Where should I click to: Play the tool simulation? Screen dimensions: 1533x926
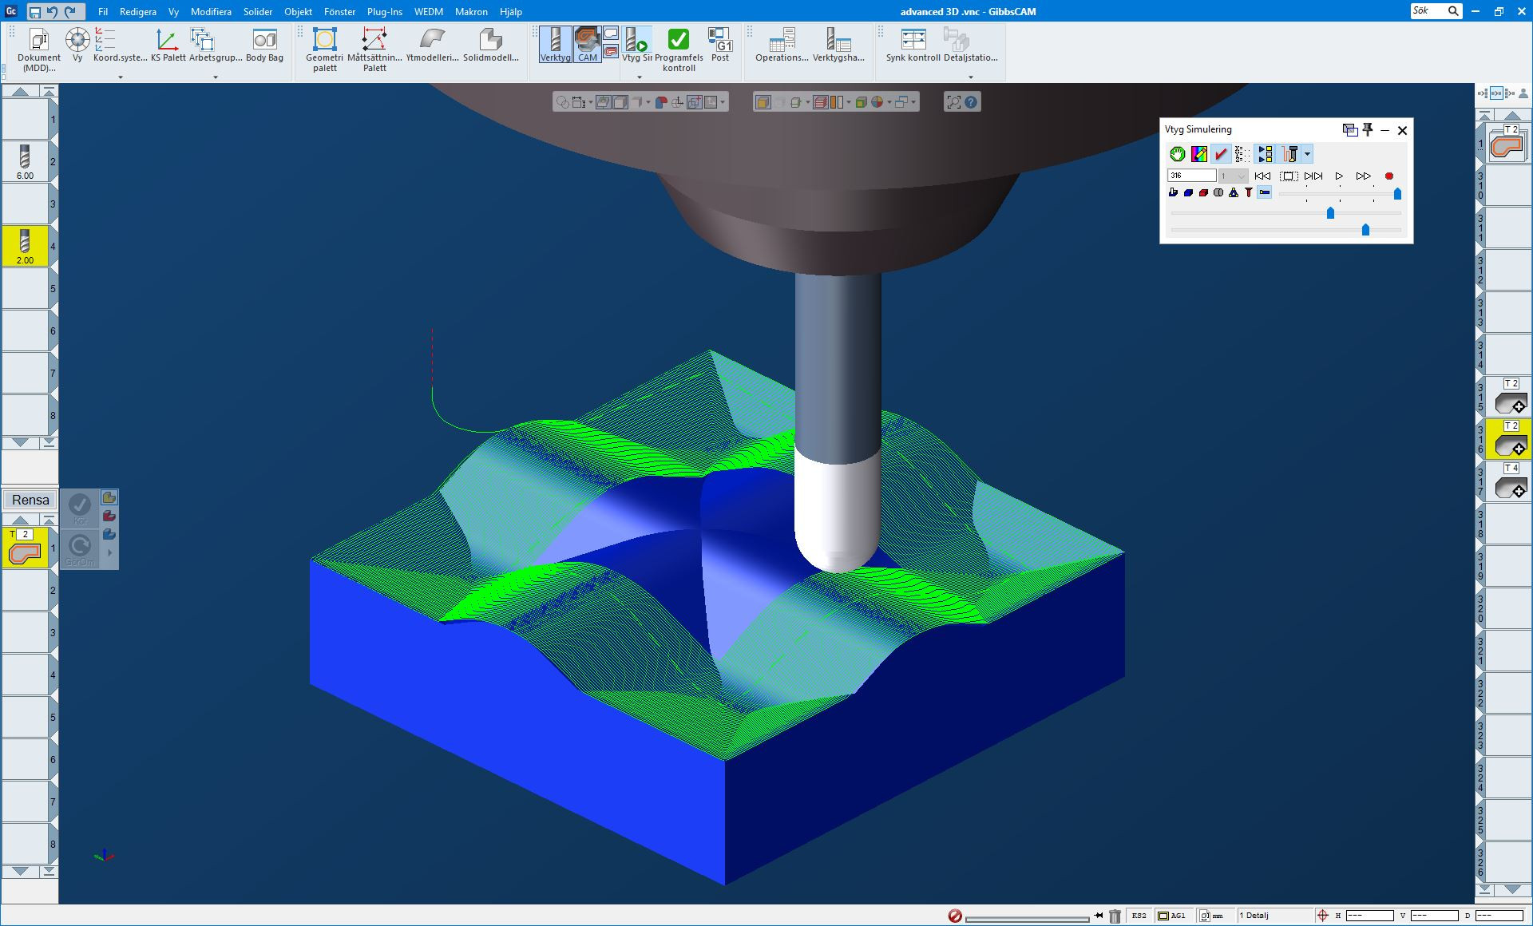point(1339,176)
